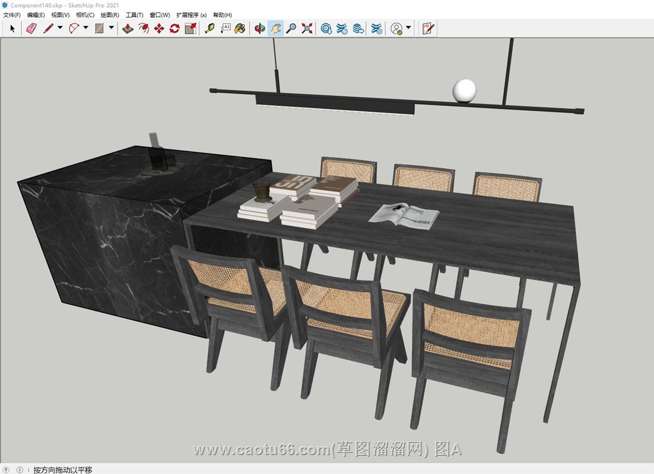Select the Paint Bucket tool

click(x=240, y=28)
